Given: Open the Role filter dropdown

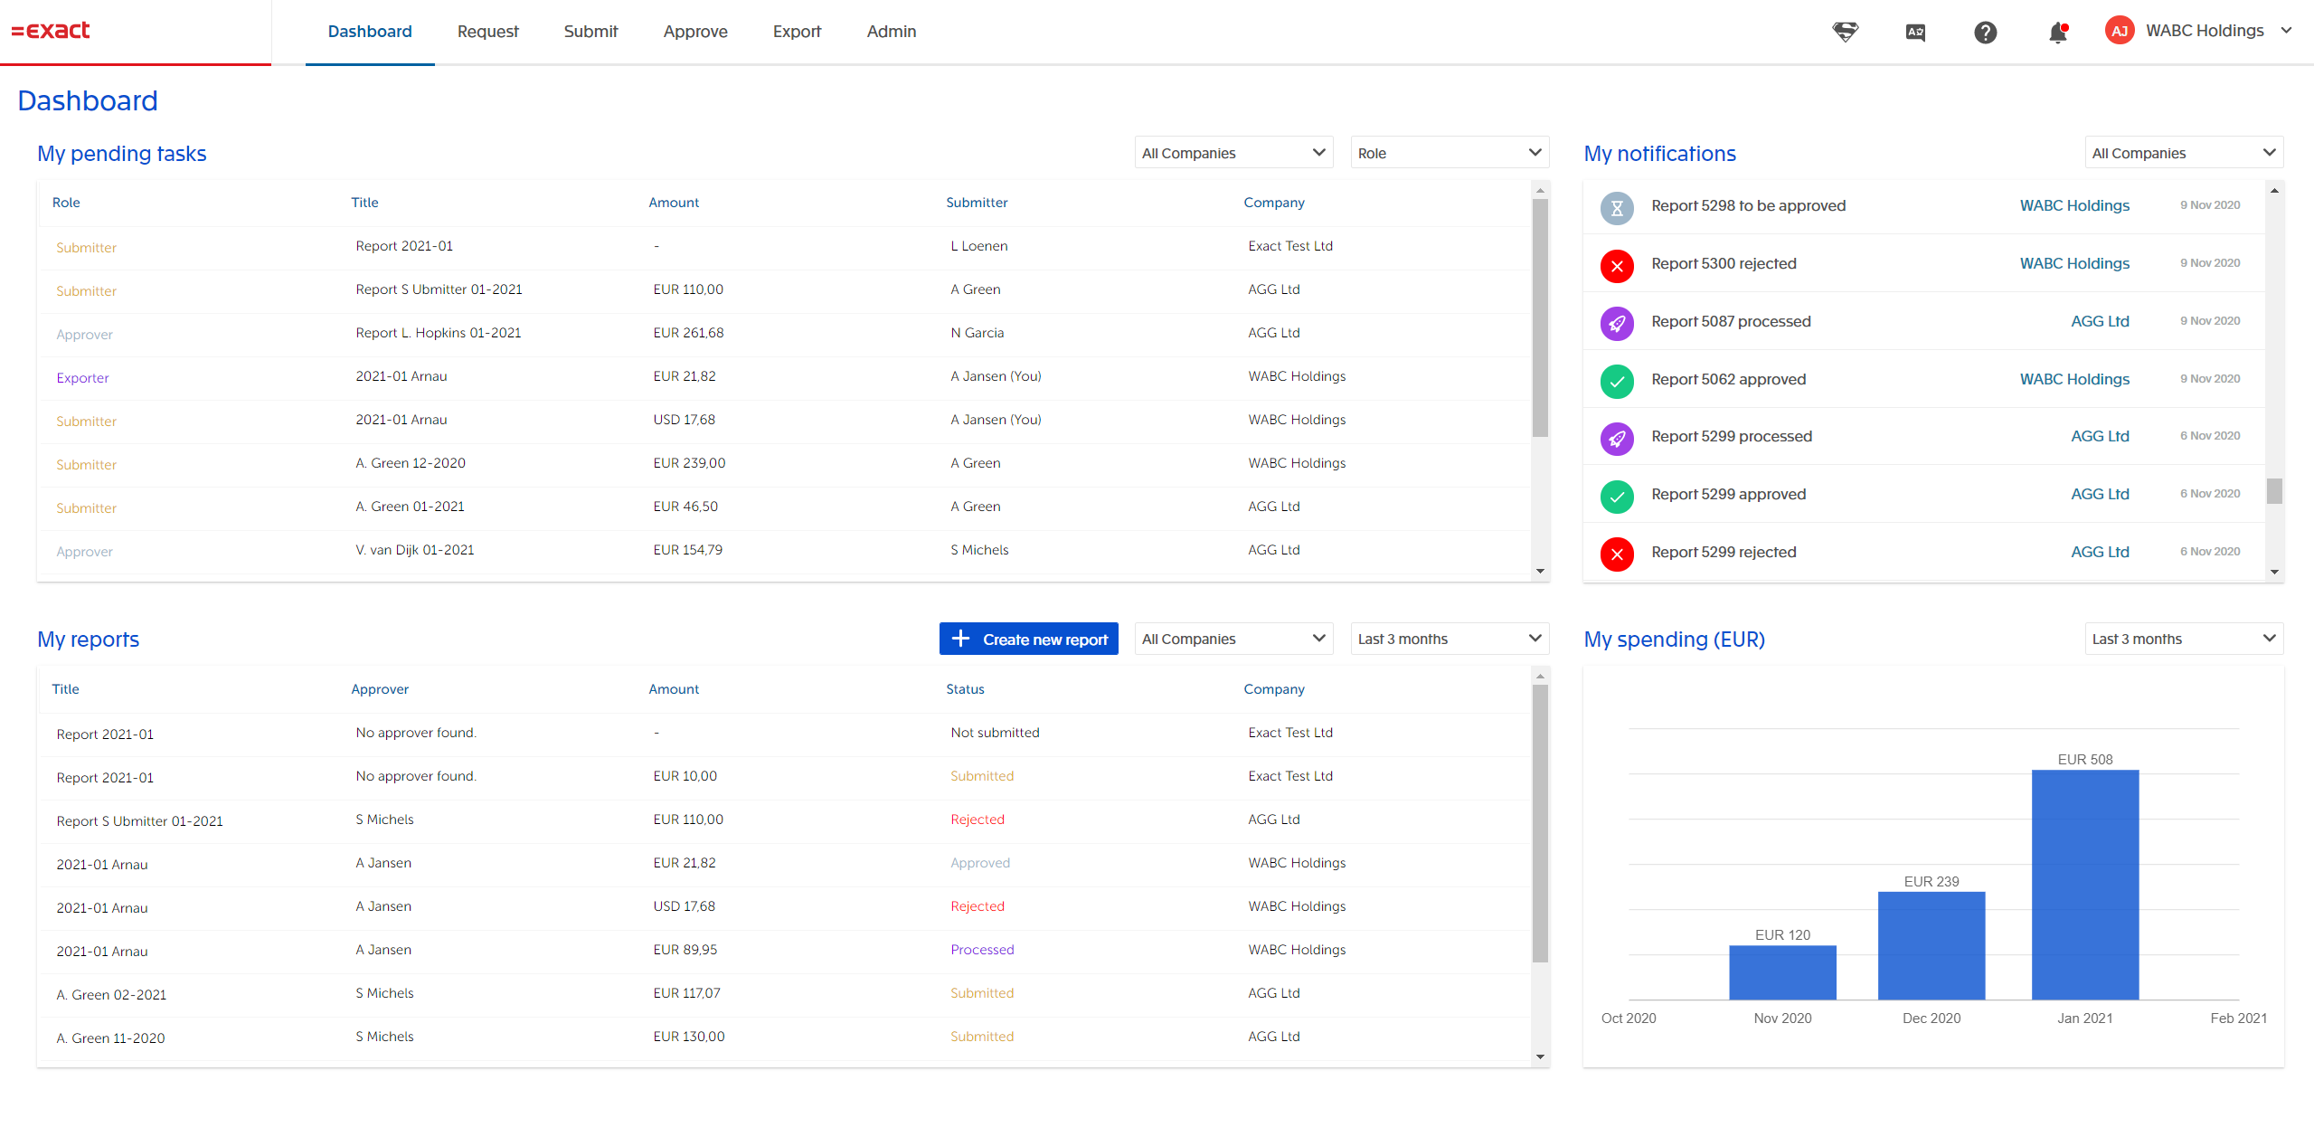Looking at the screenshot, I should click(1450, 153).
